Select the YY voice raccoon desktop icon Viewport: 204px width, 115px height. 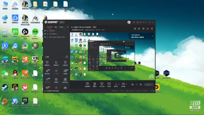click(x=15, y=61)
